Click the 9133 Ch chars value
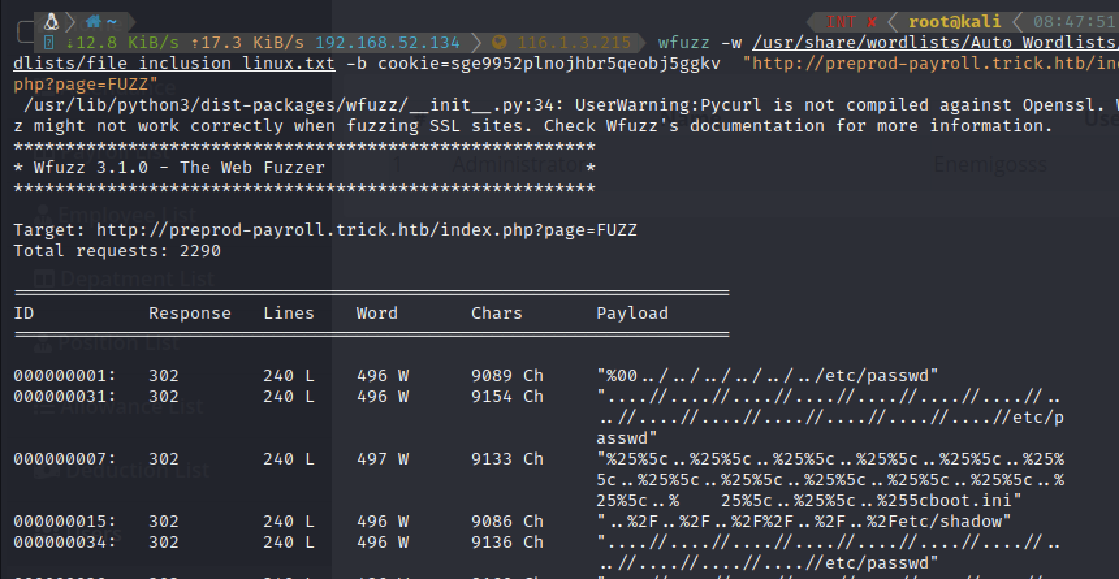Image resolution: width=1119 pixels, height=579 pixels. 507,459
